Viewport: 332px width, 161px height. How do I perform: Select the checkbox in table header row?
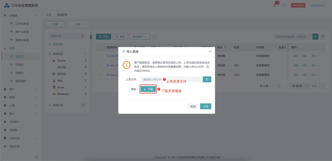click(100, 47)
